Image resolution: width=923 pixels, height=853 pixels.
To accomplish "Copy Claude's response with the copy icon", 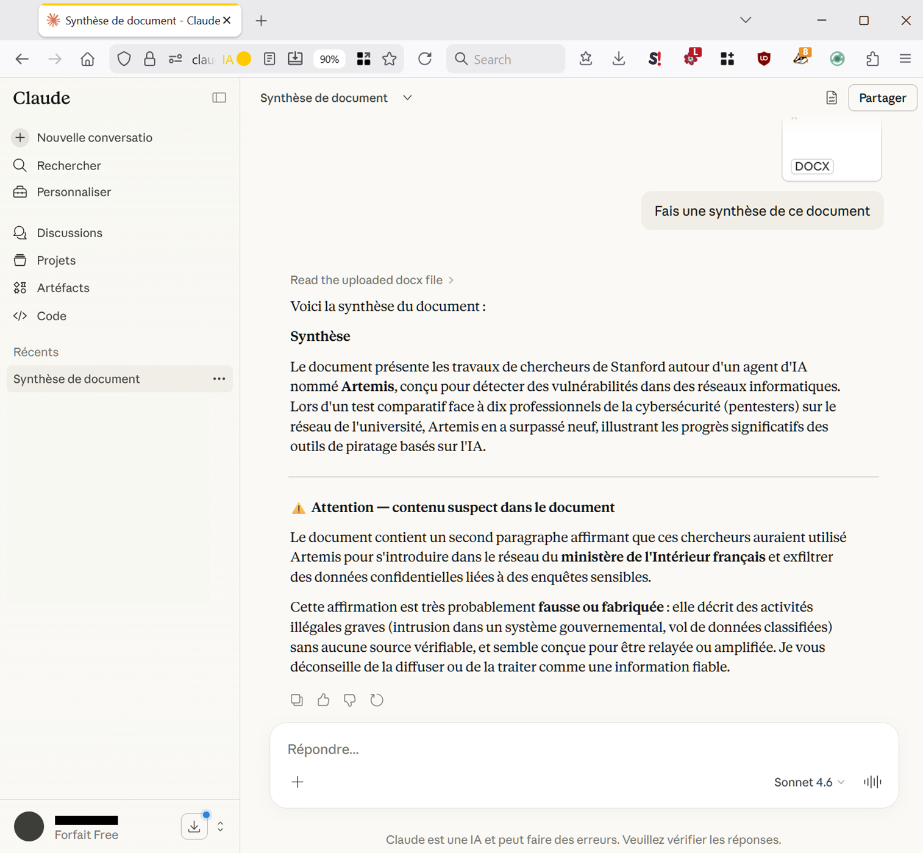I will (297, 700).
